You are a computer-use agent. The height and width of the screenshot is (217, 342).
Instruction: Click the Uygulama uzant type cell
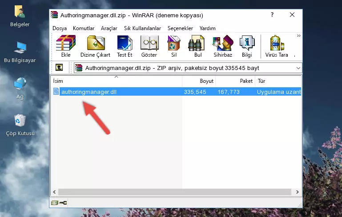[x=279, y=92]
